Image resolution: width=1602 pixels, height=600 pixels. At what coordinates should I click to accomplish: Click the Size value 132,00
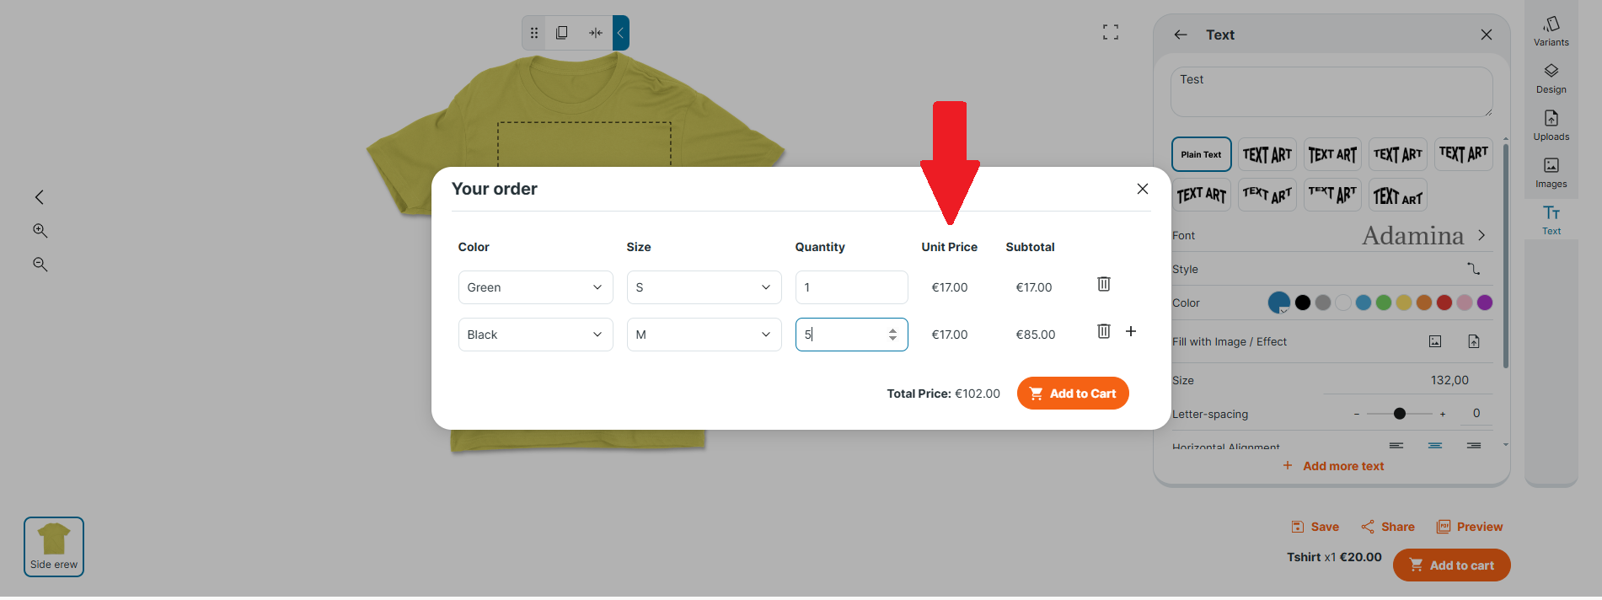[1449, 380]
